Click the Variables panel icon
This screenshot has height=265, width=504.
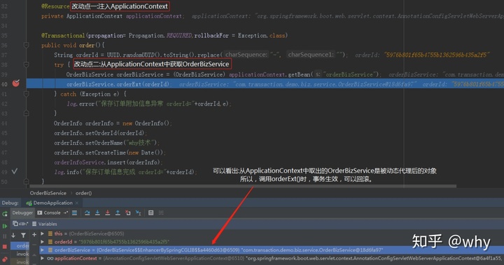tap(34, 224)
